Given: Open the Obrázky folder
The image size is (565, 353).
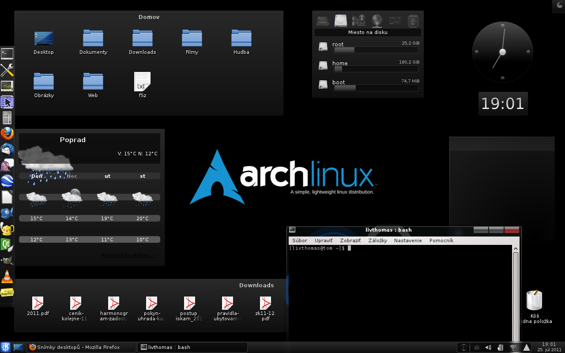Looking at the screenshot, I should point(44,85).
